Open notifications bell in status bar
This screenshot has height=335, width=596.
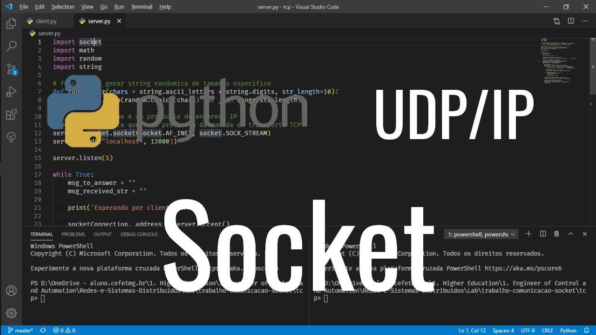[x=587, y=330]
